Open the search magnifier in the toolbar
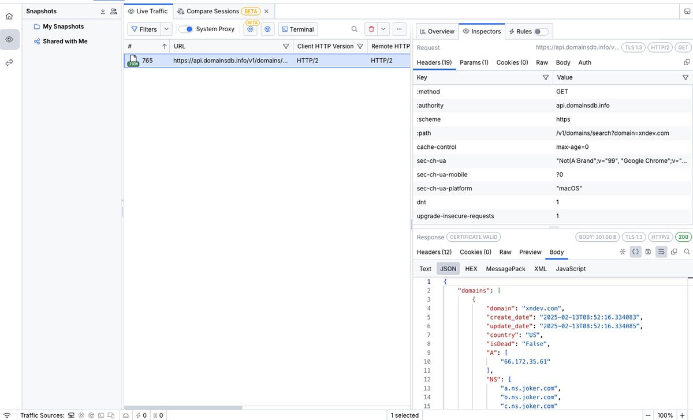This screenshot has width=693, height=420. click(353, 29)
